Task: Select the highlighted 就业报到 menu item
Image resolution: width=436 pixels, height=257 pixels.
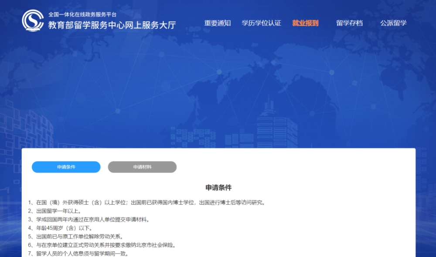Action: click(x=305, y=23)
